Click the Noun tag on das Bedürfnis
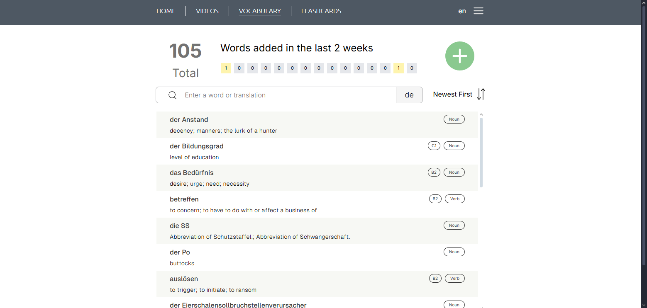 pos(454,172)
